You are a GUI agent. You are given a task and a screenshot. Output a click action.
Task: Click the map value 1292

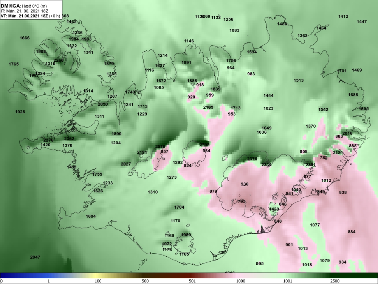click(x=178, y=162)
